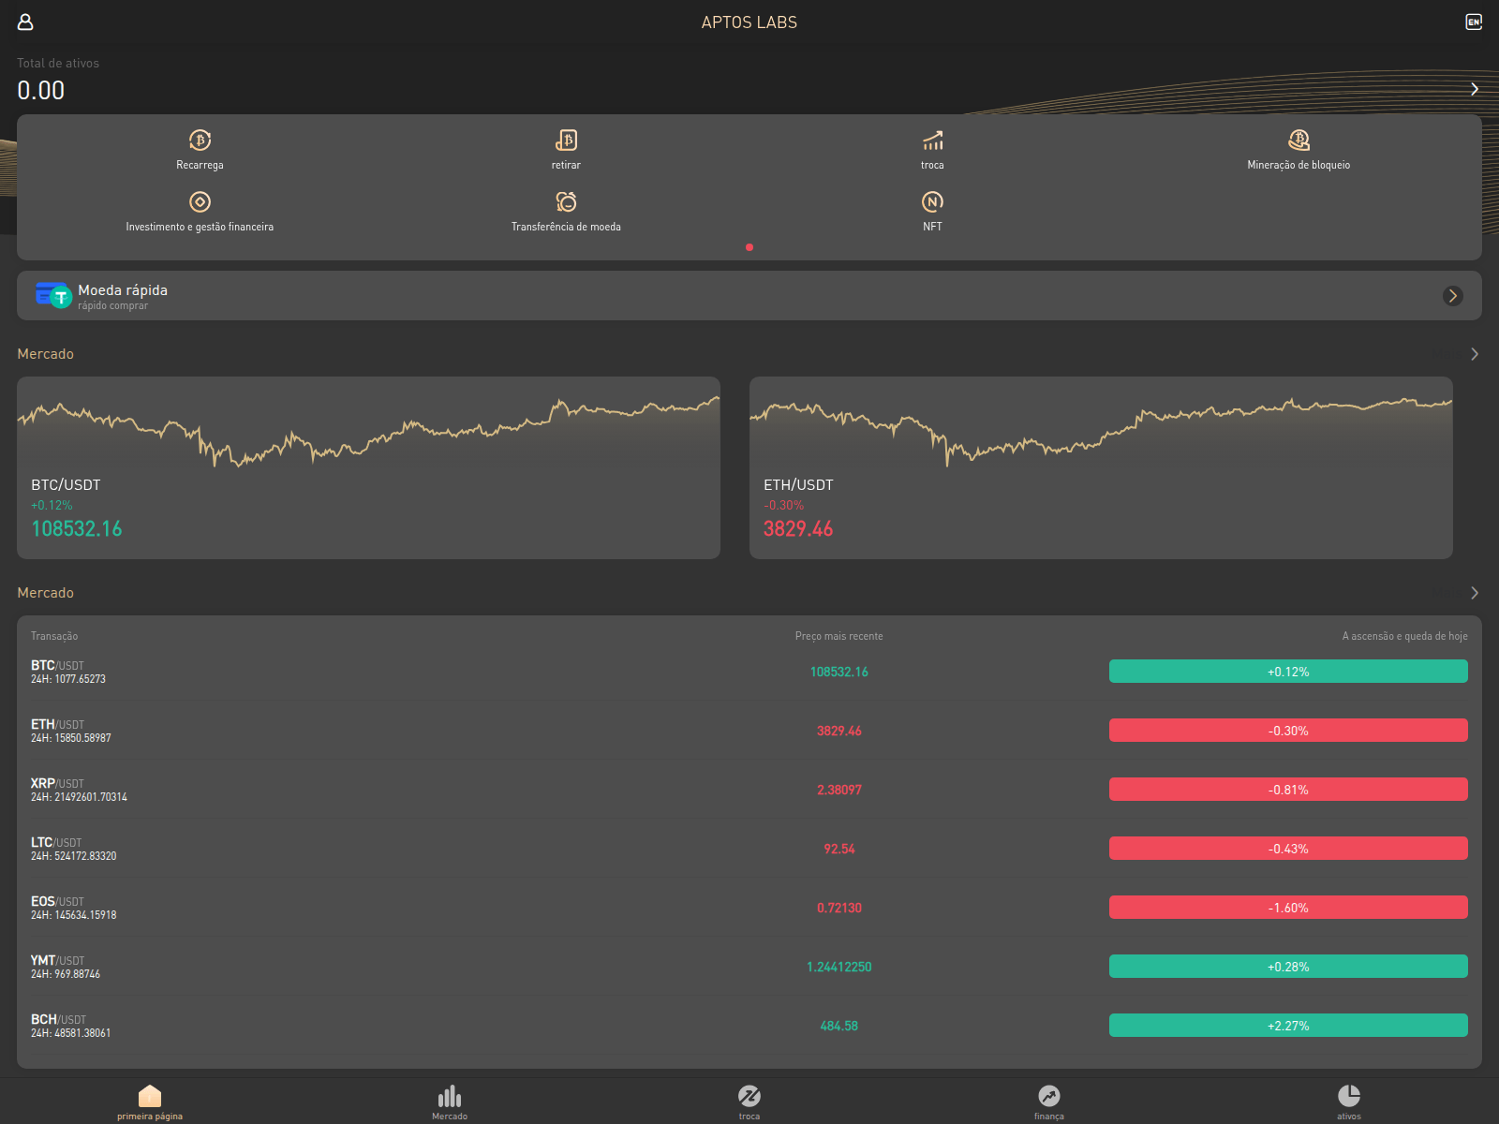Tap the Recarrega coin icon

[200, 140]
